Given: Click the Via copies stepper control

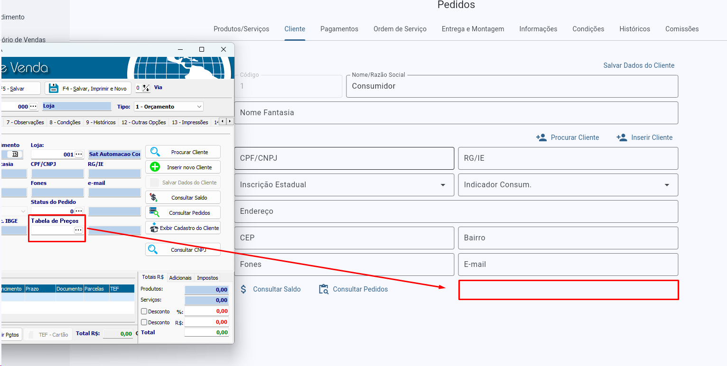Looking at the screenshot, I should (146, 88).
